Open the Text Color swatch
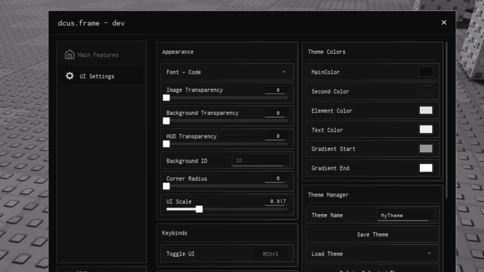The image size is (484, 272). tap(426, 129)
